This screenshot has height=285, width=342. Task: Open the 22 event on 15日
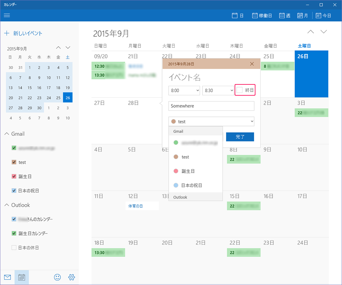[x=244, y=206]
